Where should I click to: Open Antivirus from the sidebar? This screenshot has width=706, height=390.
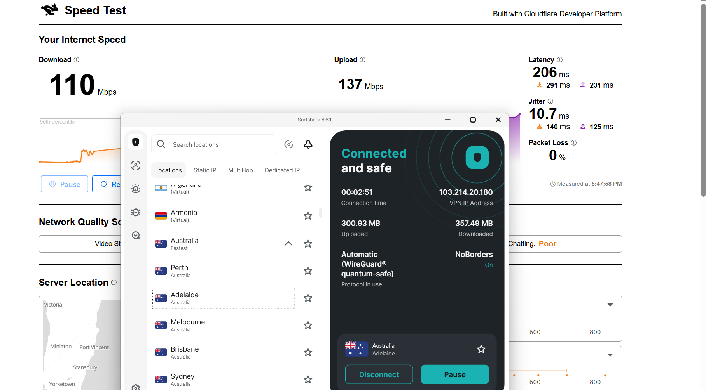[x=136, y=212]
